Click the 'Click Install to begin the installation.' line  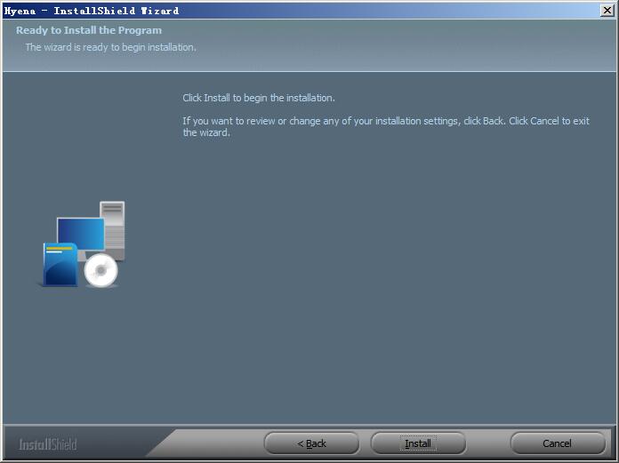point(259,98)
